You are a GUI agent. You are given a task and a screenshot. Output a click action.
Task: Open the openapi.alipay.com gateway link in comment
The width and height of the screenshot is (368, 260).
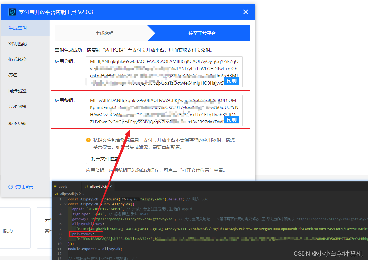pyautogui.click(x=332, y=219)
